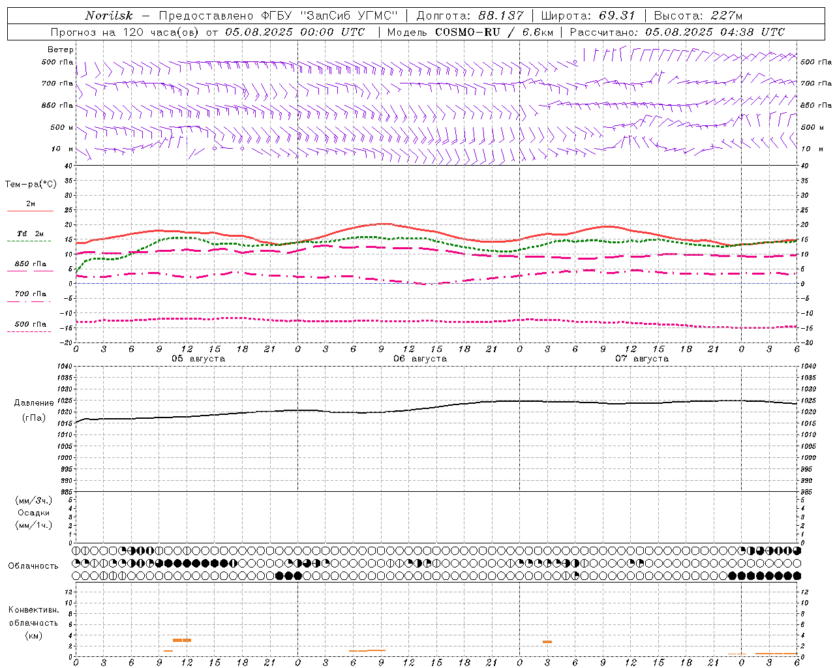Click the (мм/3ч.) precipitation unit label
Viewport: 835px width, 668px height.
[x=34, y=500]
